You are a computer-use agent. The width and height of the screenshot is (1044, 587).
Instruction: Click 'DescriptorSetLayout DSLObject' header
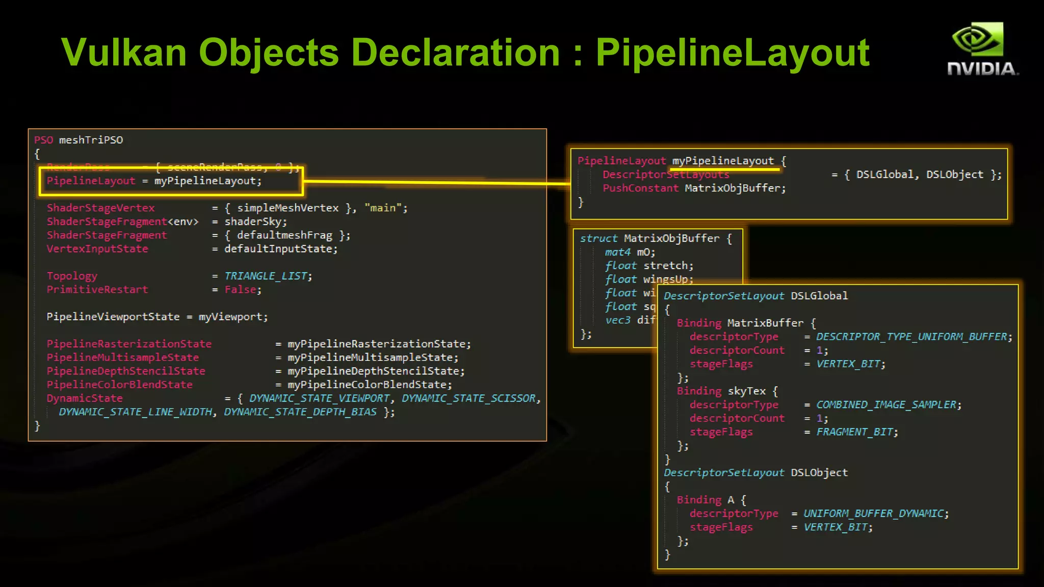(x=755, y=472)
